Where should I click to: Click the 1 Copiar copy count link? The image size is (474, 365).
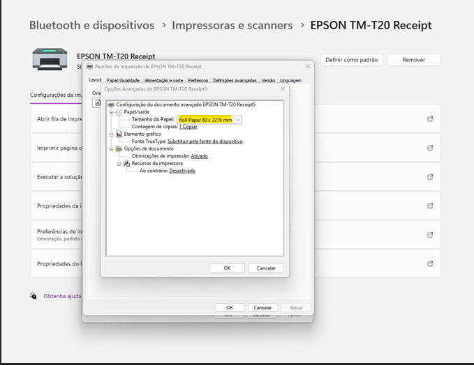click(x=188, y=127)
